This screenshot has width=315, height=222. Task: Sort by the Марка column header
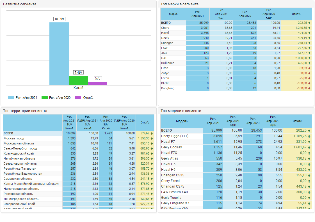tap(173, 14)
